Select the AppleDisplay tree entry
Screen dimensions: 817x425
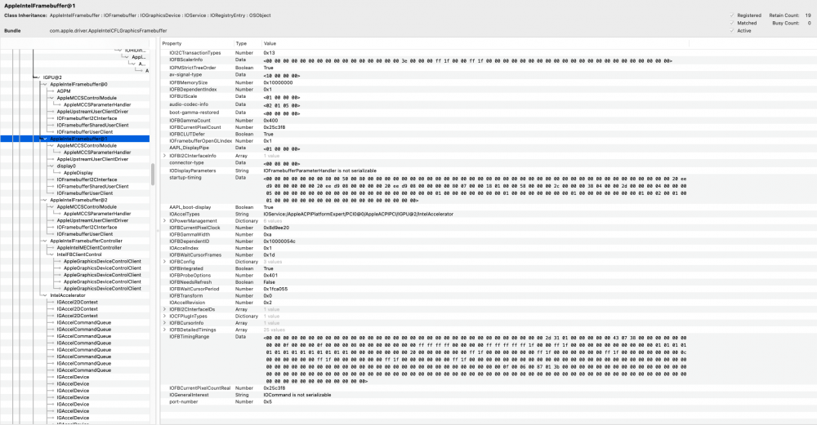click(78, 173)
